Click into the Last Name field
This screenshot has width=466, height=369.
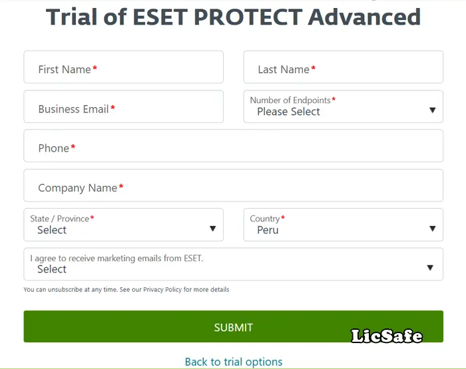[x=343, y=68]
